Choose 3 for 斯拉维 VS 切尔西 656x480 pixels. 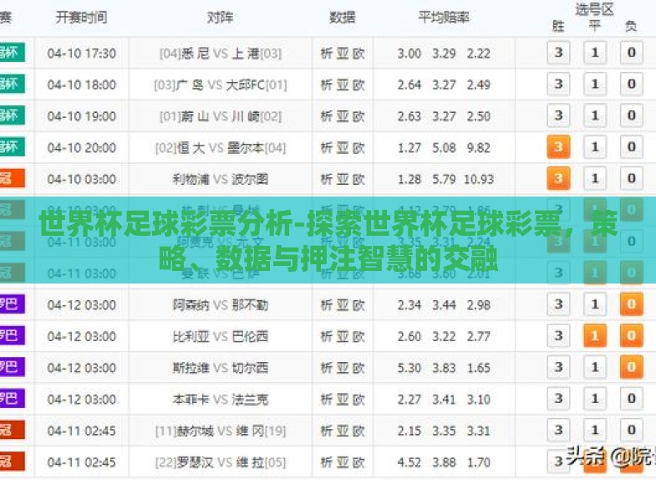(x=558, y=367)
